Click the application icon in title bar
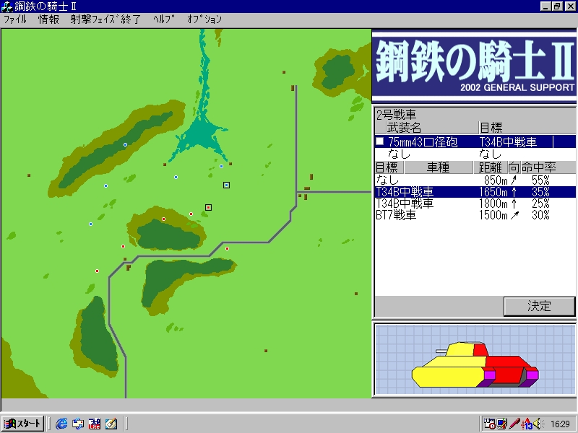The image size is (578, 433). (7, 6)
